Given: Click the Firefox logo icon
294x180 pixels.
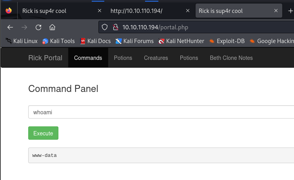Looking at the screenshot, I should 9,11.
